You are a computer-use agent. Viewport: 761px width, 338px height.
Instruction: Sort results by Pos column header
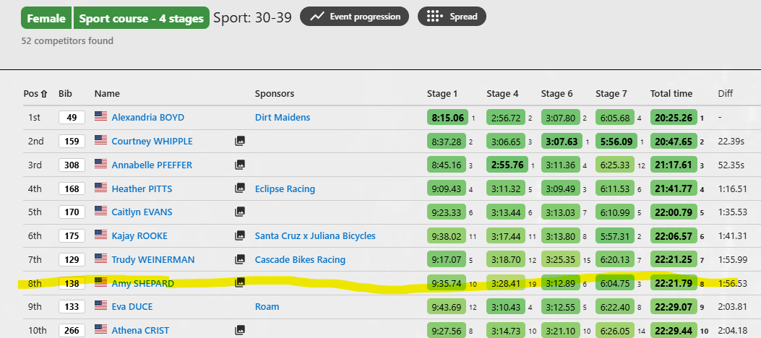[35, 94]
